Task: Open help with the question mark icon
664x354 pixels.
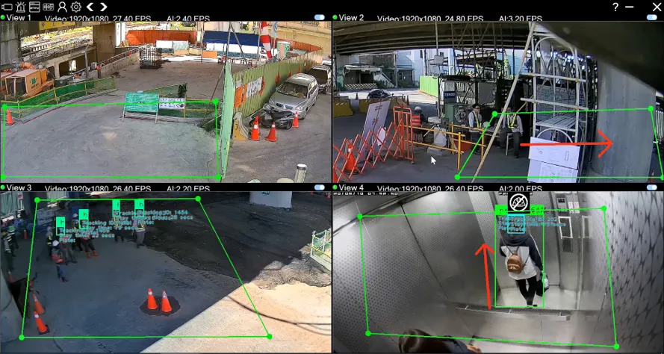Action: [615, 7]
